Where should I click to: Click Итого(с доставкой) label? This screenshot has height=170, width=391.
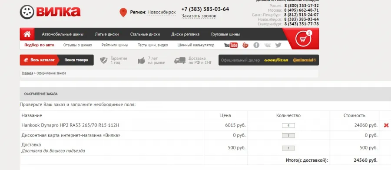307,160
